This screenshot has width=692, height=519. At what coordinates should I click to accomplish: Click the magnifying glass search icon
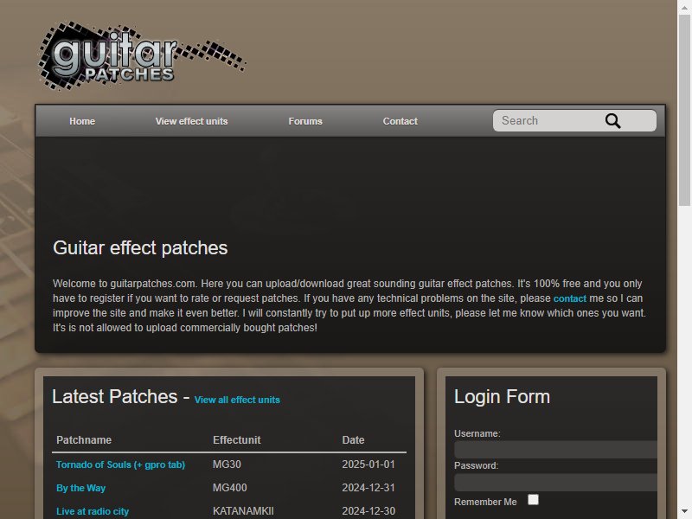point(612,120)
